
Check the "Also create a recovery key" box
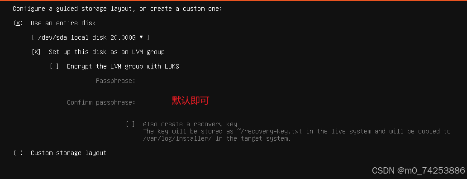coord(130,124)
